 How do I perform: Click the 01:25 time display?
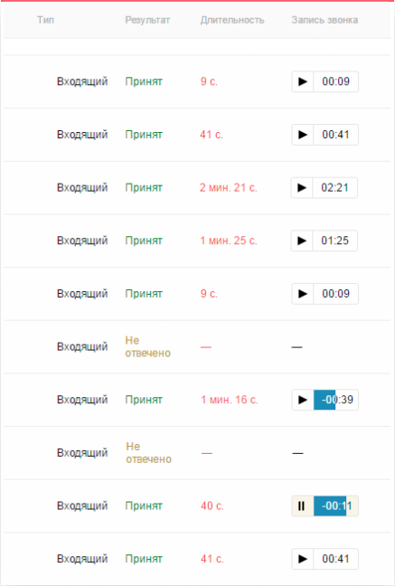[x=334, y=241]
